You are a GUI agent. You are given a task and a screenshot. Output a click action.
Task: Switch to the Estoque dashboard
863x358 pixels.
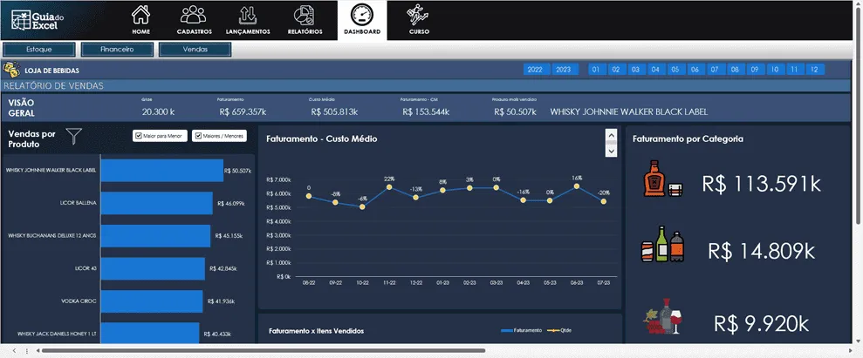point(39,50)
